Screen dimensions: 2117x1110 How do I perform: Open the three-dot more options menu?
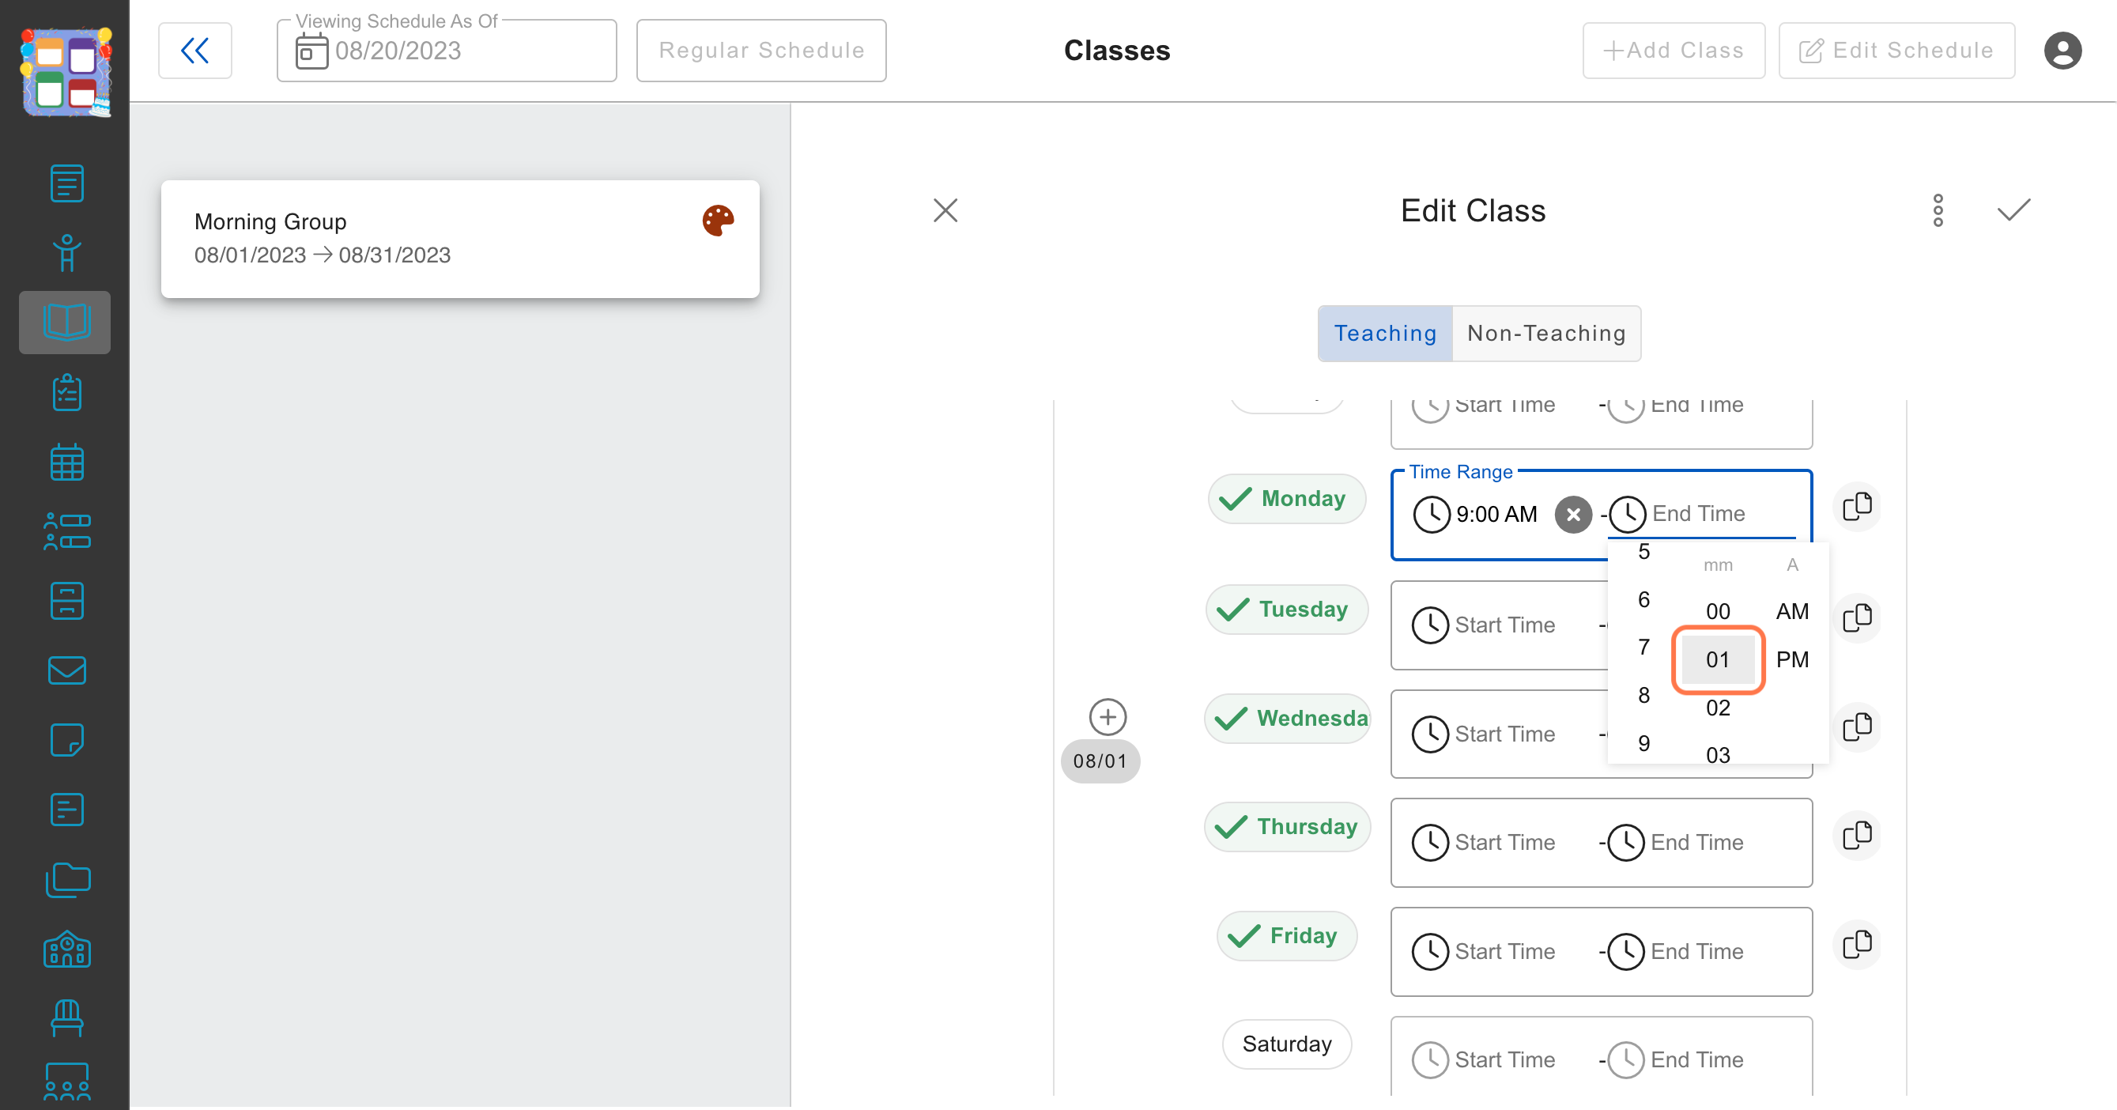[1938, 210]
